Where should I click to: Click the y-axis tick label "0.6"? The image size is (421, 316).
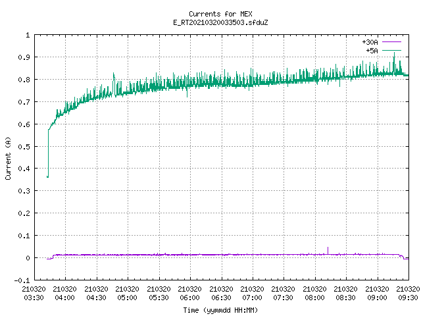pos(24,124)
